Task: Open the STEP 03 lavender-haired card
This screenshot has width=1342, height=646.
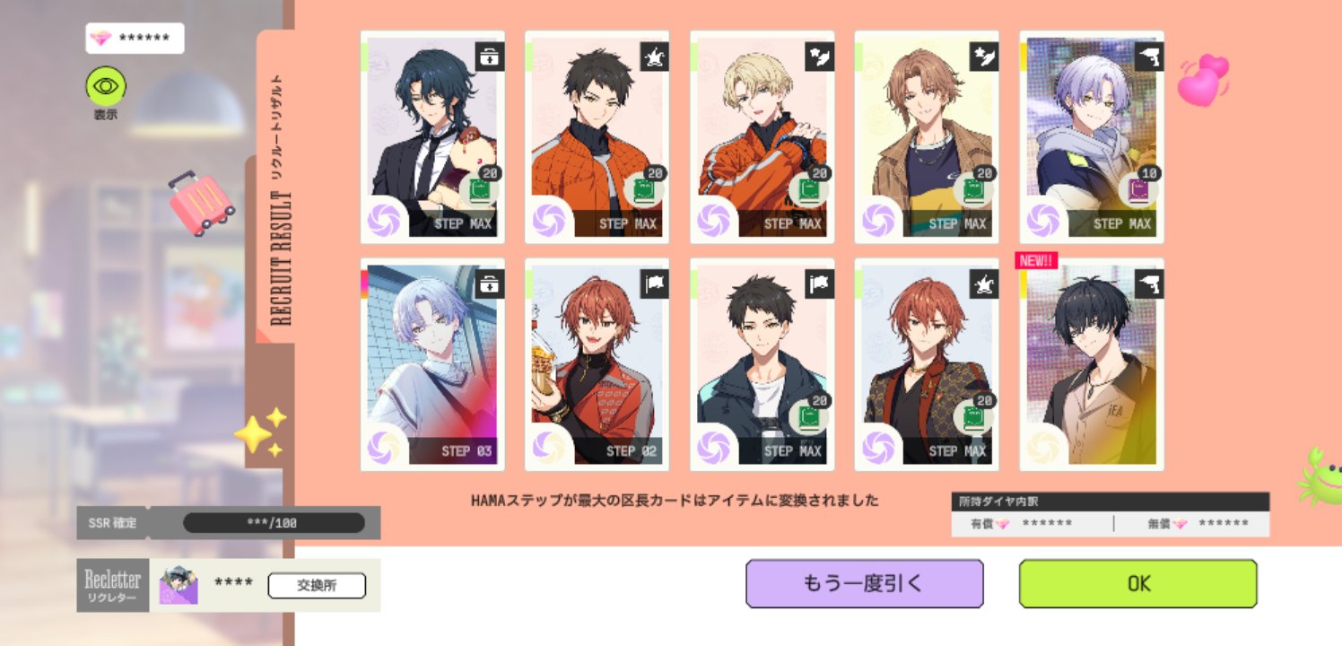Action: click(x=432, y=364)
